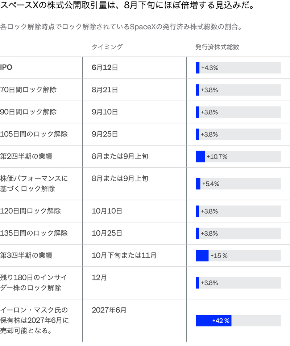Click the chart headline about スペースX
Screen dimensions: 290x346
point(128,5)
